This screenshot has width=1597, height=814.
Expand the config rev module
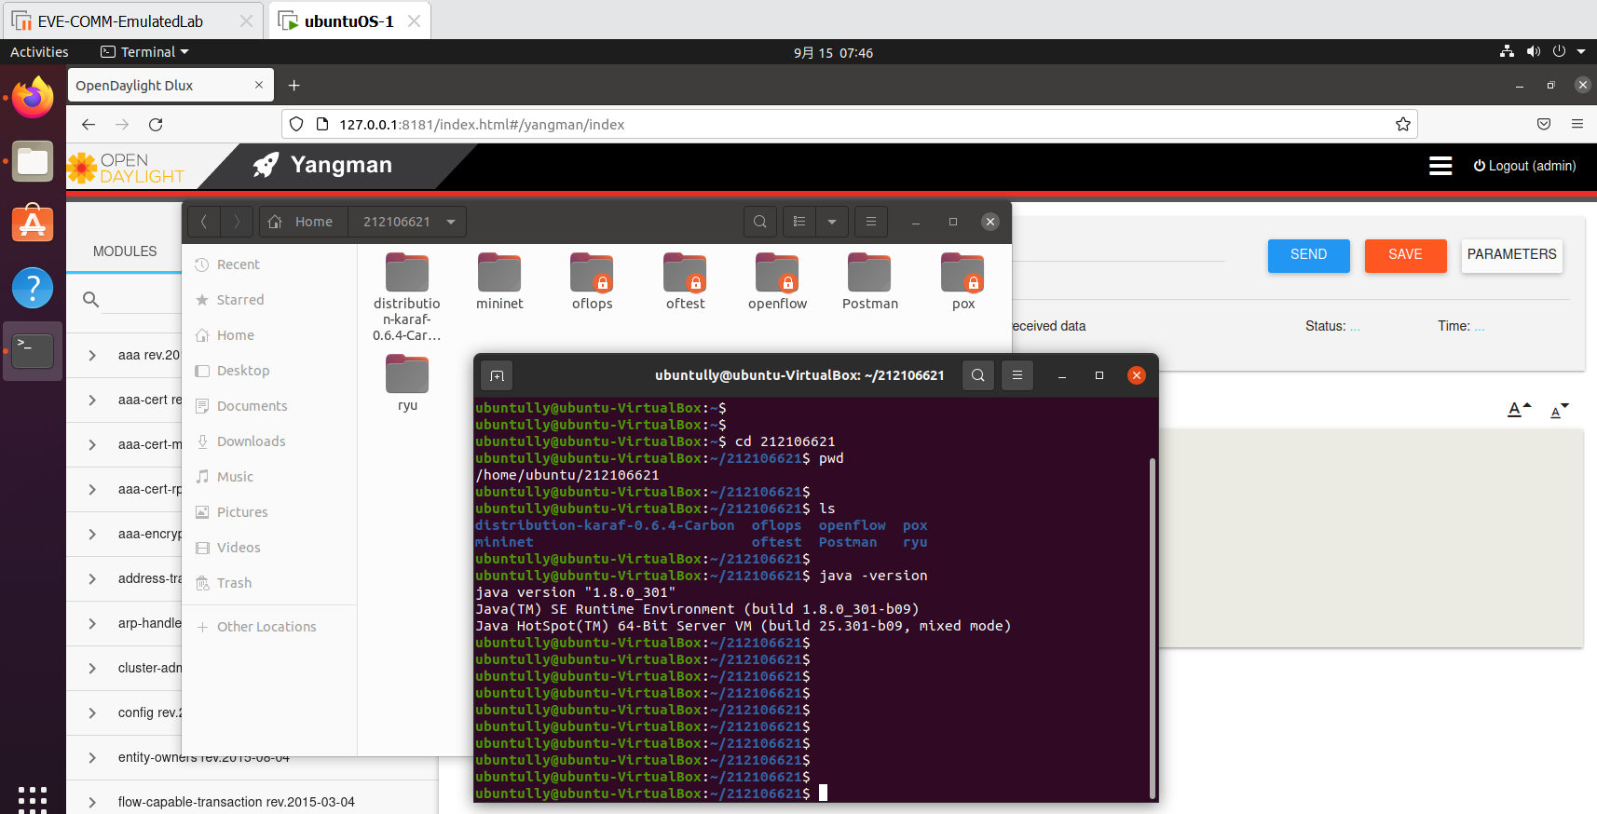click(x=92, y=712)
